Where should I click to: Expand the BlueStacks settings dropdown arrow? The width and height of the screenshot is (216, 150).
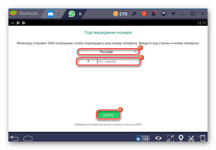tap(173, 14)
